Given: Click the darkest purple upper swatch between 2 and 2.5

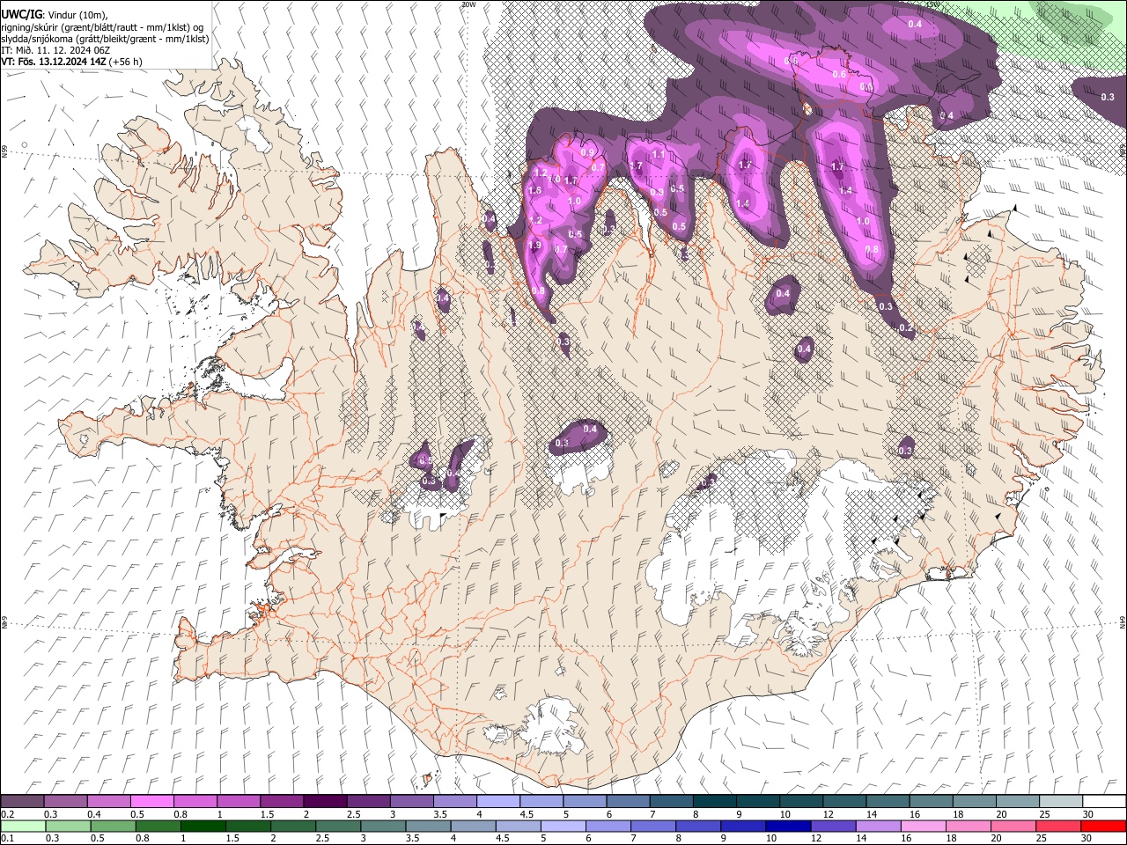Looking at the screenshot, I should [x=325, y=802].
